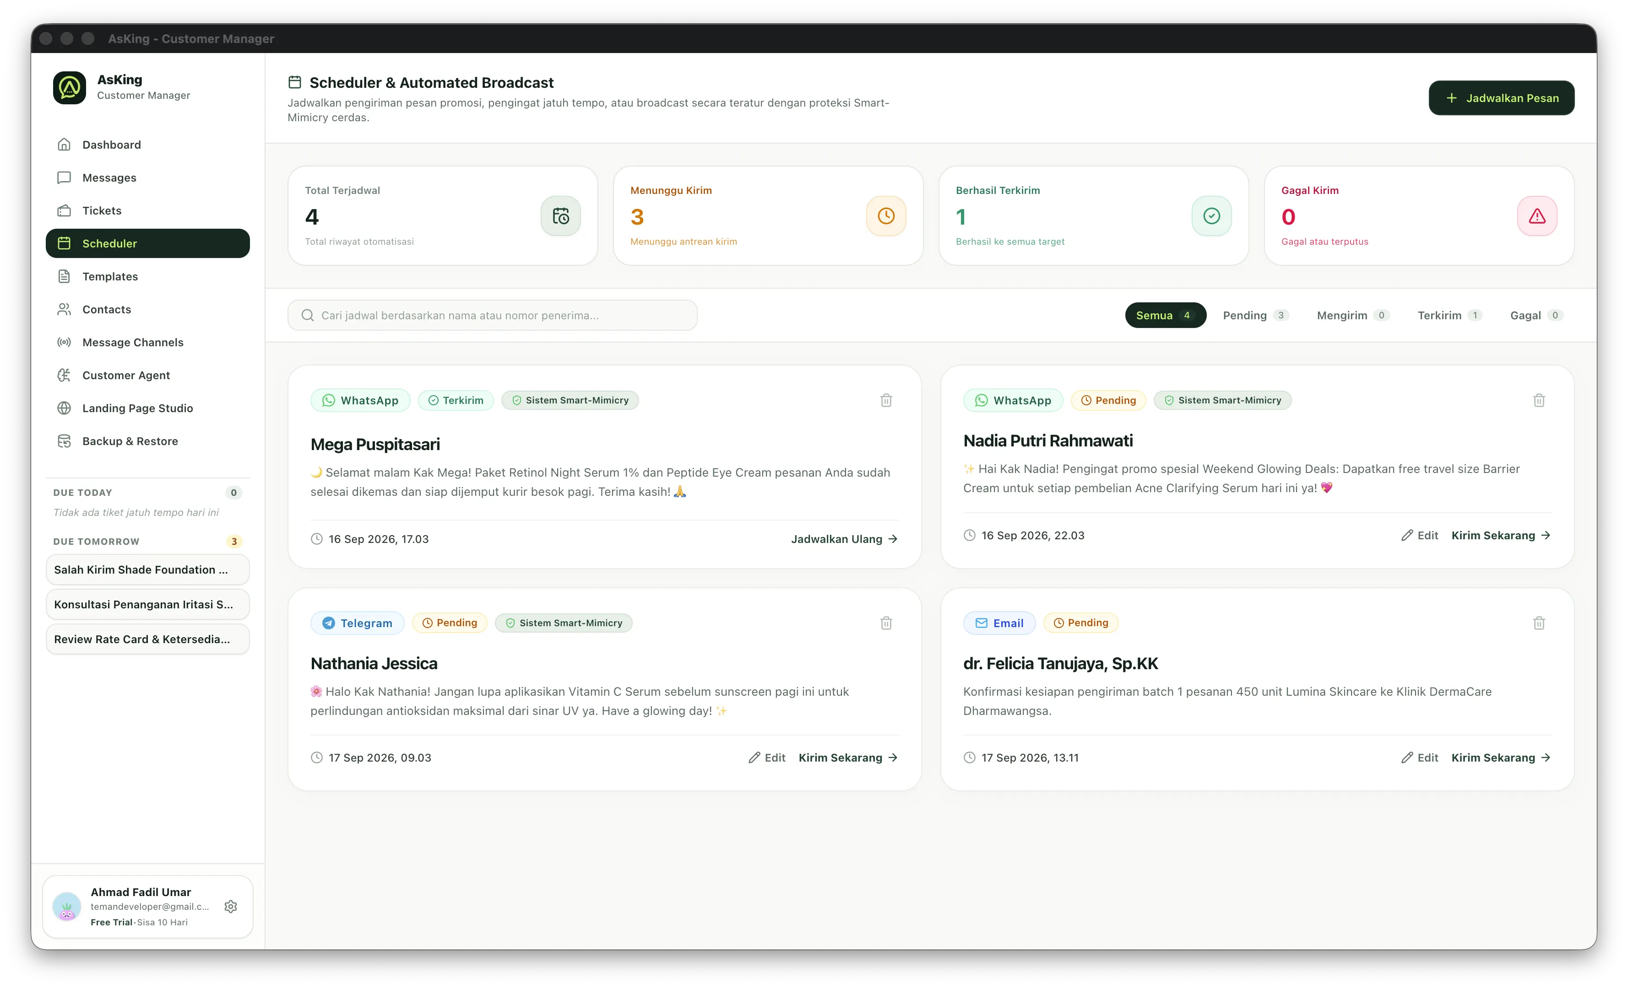The width and height of the screenshot is (1628, 988).
Task: Click the Gagal Kirim warning triangle icon
Action: point(1537,216)
